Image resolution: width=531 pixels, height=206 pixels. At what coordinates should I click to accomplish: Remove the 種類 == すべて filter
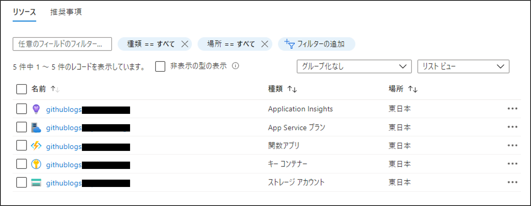185,44
